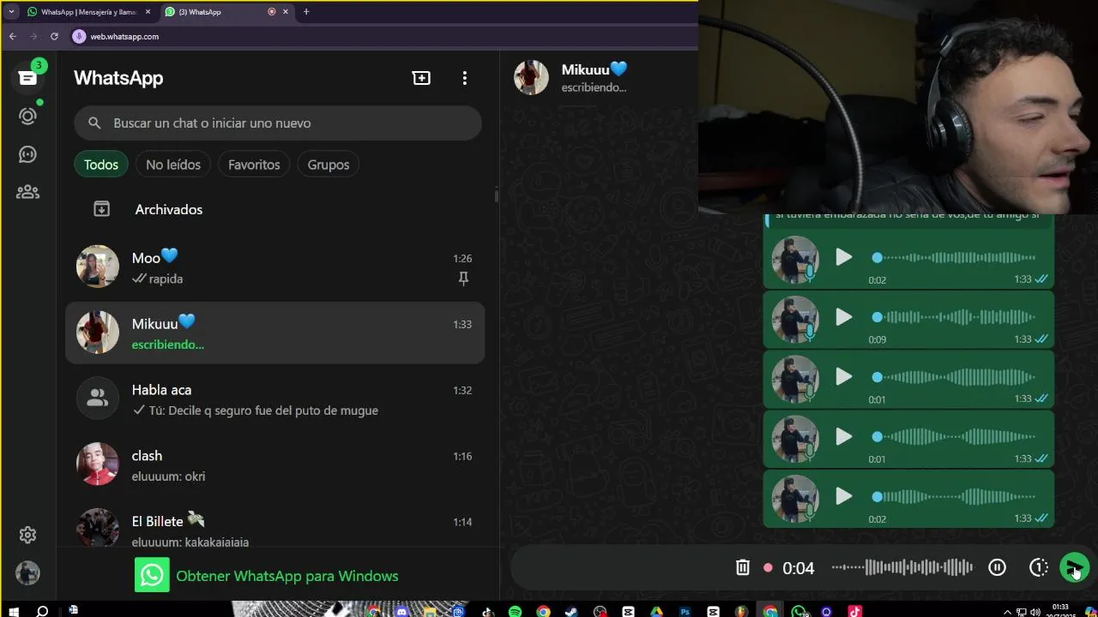This screenshot has width=1098, height=617.
Task: Close the (3) WhatsApp browser tab
Action: tap(286, 12)
